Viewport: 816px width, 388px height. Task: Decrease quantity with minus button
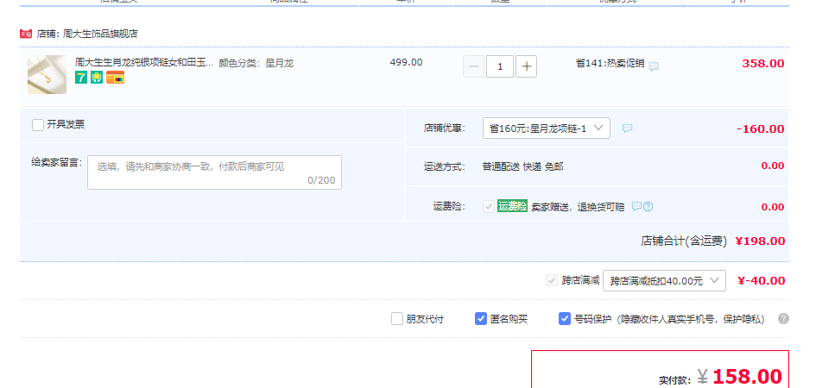point(473,66)
